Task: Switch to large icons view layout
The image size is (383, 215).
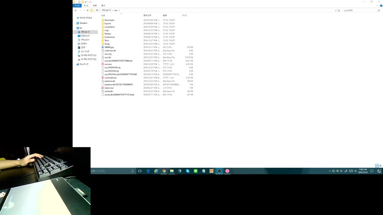Action: 381,166
